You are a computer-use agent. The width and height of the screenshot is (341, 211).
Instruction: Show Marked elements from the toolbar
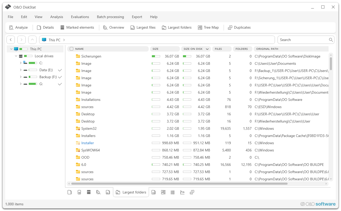[x=77, y=27]
